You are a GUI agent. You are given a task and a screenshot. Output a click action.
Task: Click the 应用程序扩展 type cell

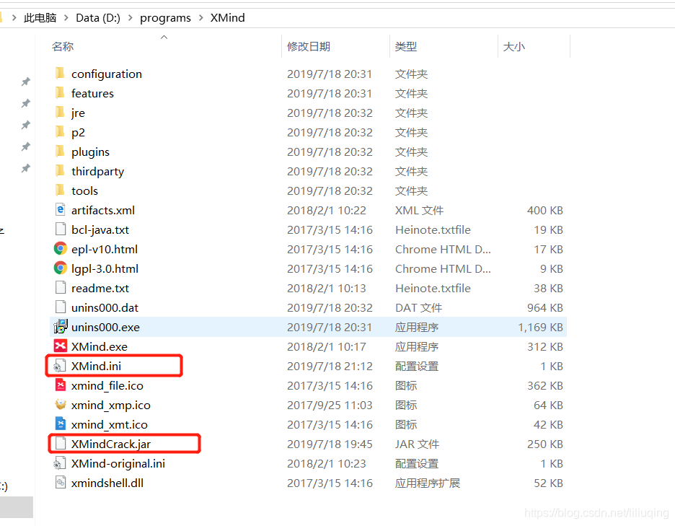[x=428, y=483]
